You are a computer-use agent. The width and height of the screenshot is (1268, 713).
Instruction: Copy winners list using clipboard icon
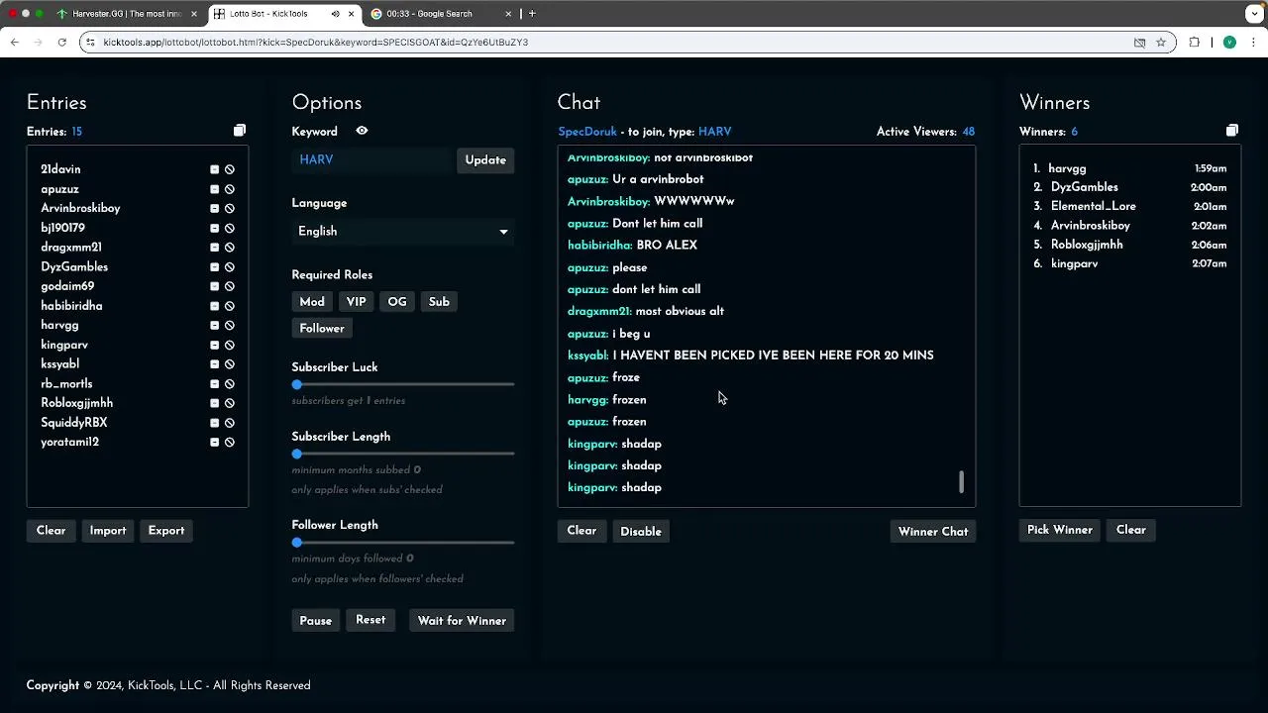(1232, 131)
